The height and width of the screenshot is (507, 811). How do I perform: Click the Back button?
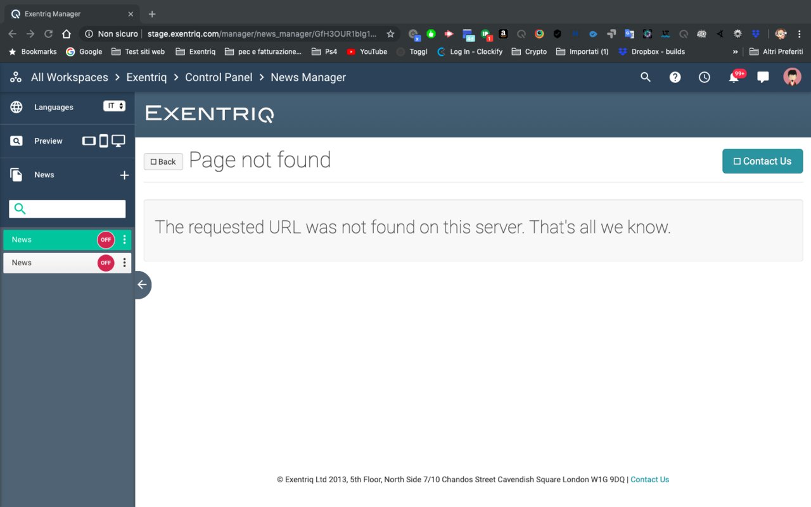pyautogui.click(x=163, y=162)
